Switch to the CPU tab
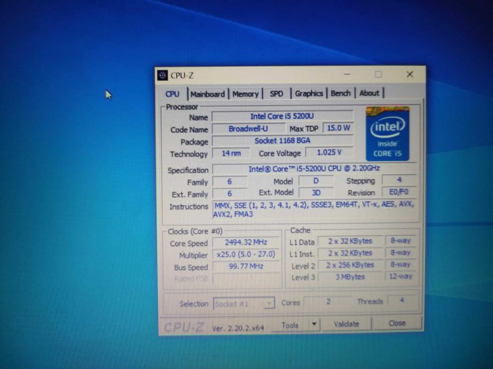The image size is (493, 369). (172, 94)
